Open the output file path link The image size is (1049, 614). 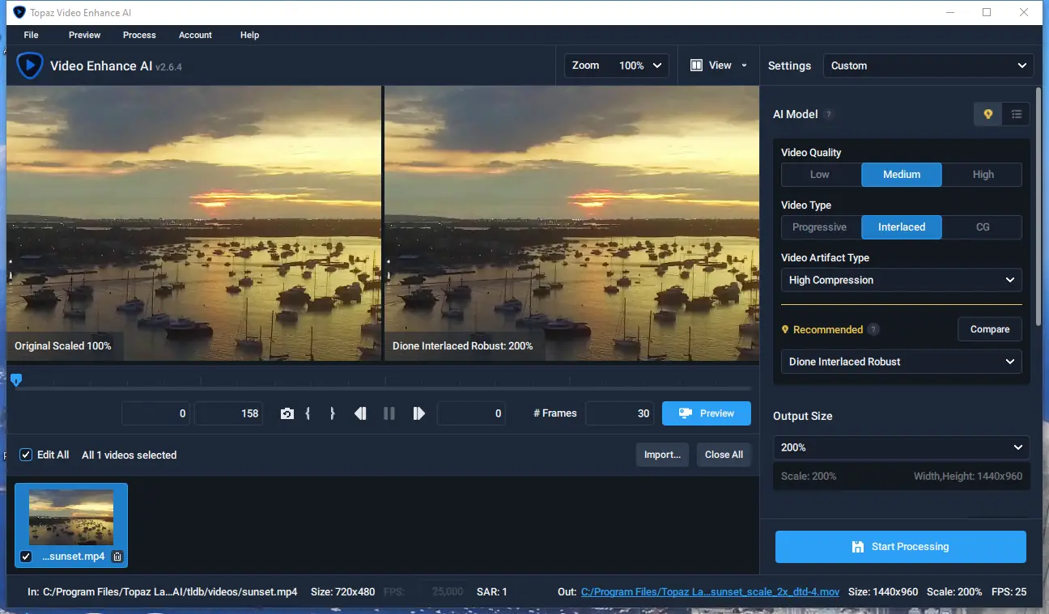711,591
